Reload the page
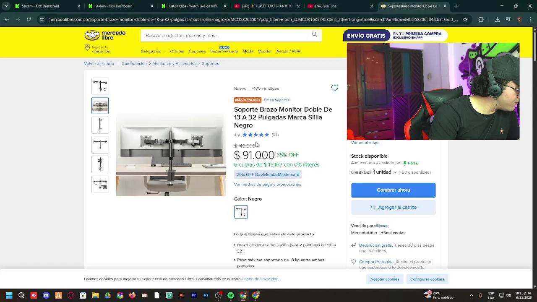The width and height of the screenshot is (537, 302). [29, 19]
